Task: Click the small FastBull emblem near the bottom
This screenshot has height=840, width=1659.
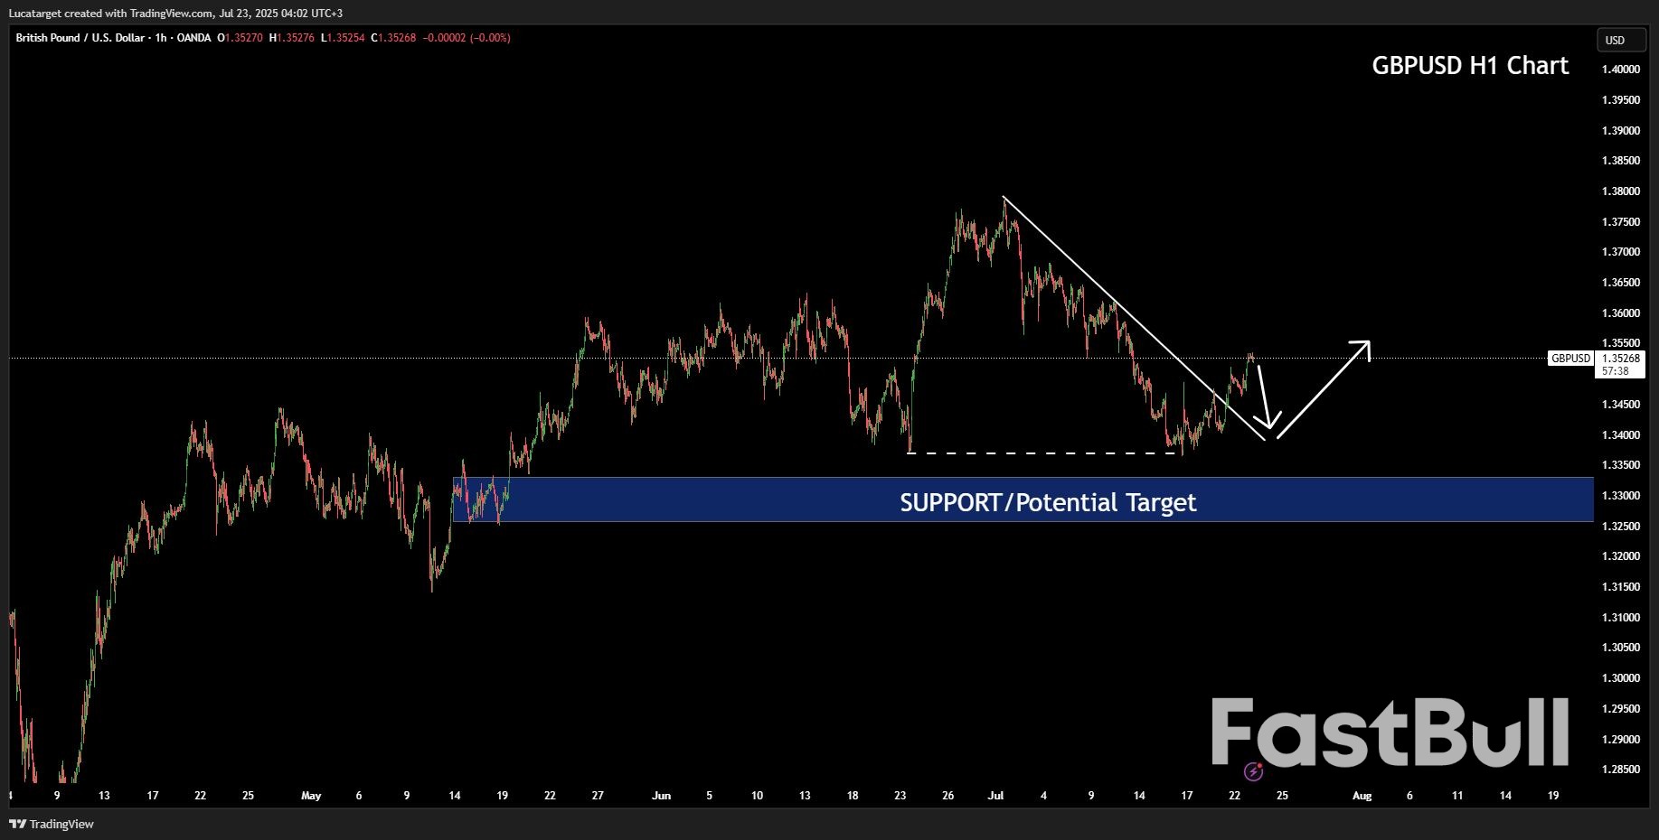Action: pos(1255,772)
